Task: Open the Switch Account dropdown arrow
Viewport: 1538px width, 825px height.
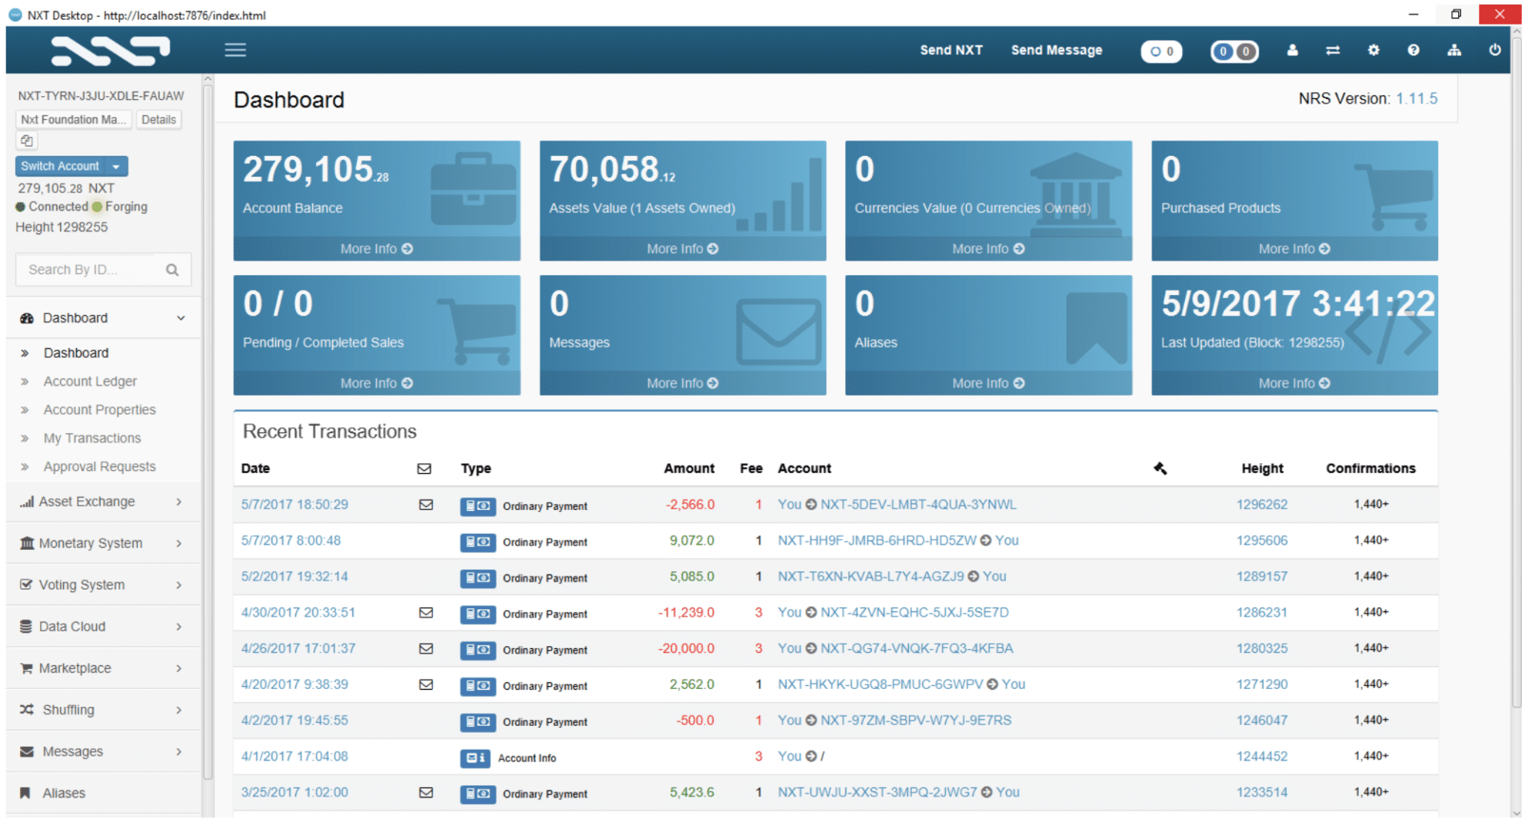Action: click(116, 167)
